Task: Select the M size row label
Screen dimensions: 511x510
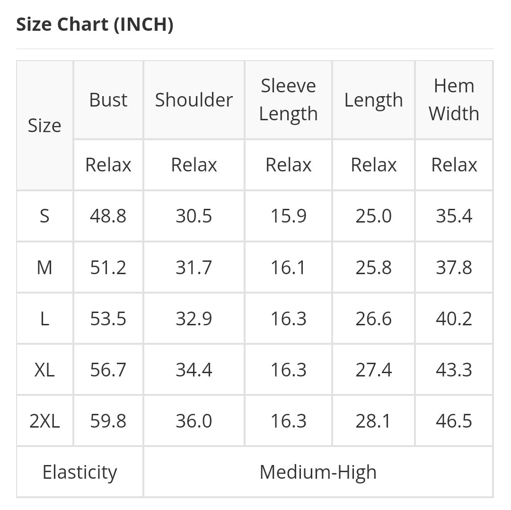Action: (x=44, y=268)
